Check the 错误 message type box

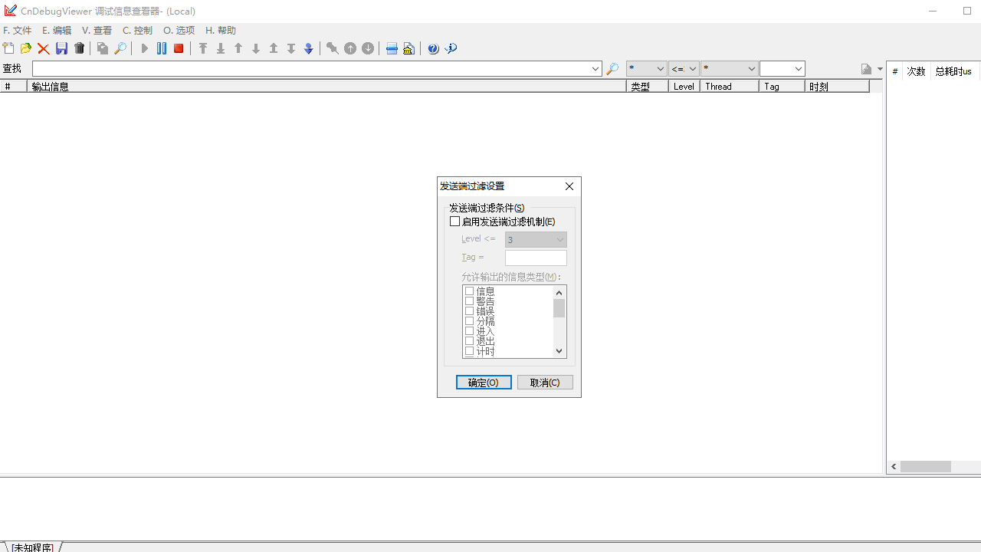point(470,311)
